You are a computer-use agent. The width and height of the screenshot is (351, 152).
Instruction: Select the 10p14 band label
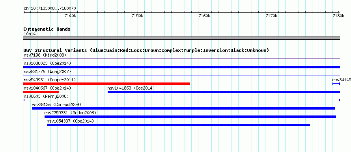tap(30, 34)
